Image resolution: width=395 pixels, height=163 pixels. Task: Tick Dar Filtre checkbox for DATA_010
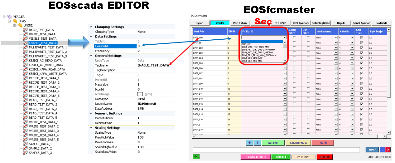[x=308, y=89]
